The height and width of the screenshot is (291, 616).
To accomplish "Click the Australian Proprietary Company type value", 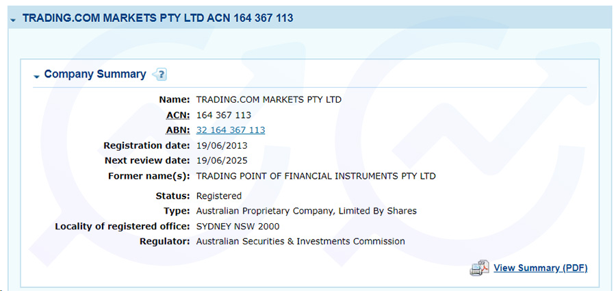I will click(x=307, y=211).
